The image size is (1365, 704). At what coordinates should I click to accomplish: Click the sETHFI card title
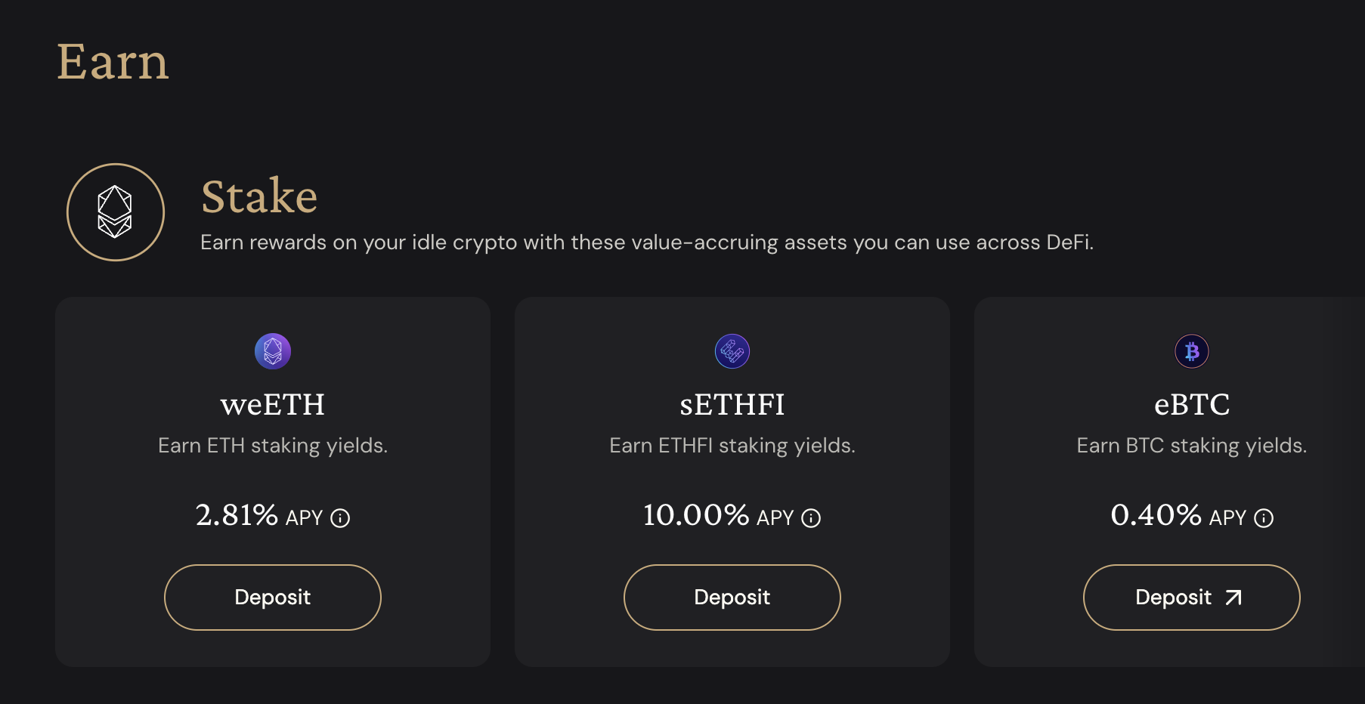(732, 405)
